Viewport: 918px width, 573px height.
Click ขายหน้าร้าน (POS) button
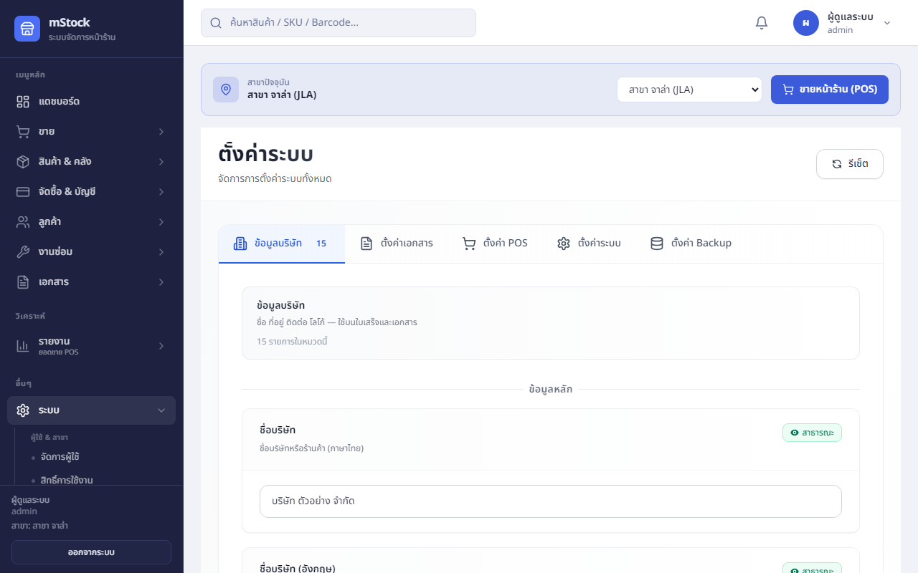tap(830, 90)
